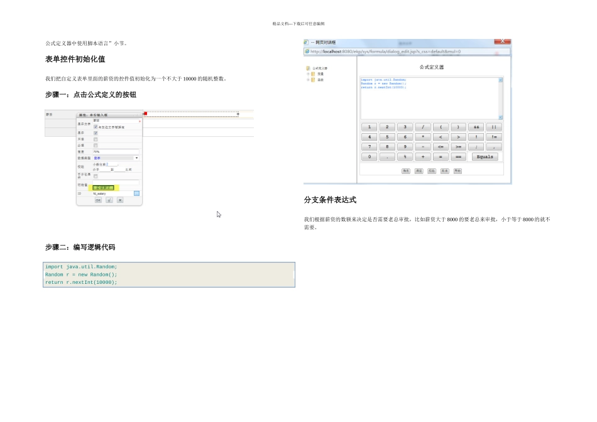Click keypad button 6
597x422 pixels.
click(405, 137)
